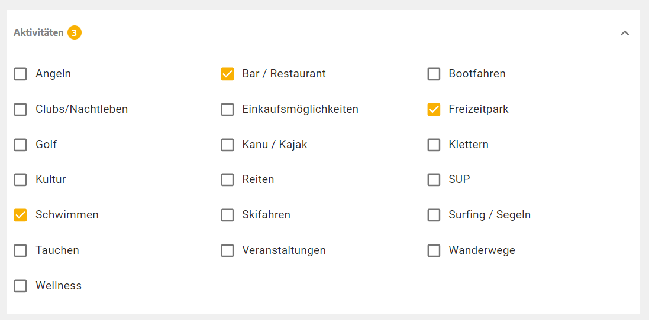Select the Einkaufsmöglichkeiten checkbox
Viewport: 649px width, 320px height.
pos(227,109)
